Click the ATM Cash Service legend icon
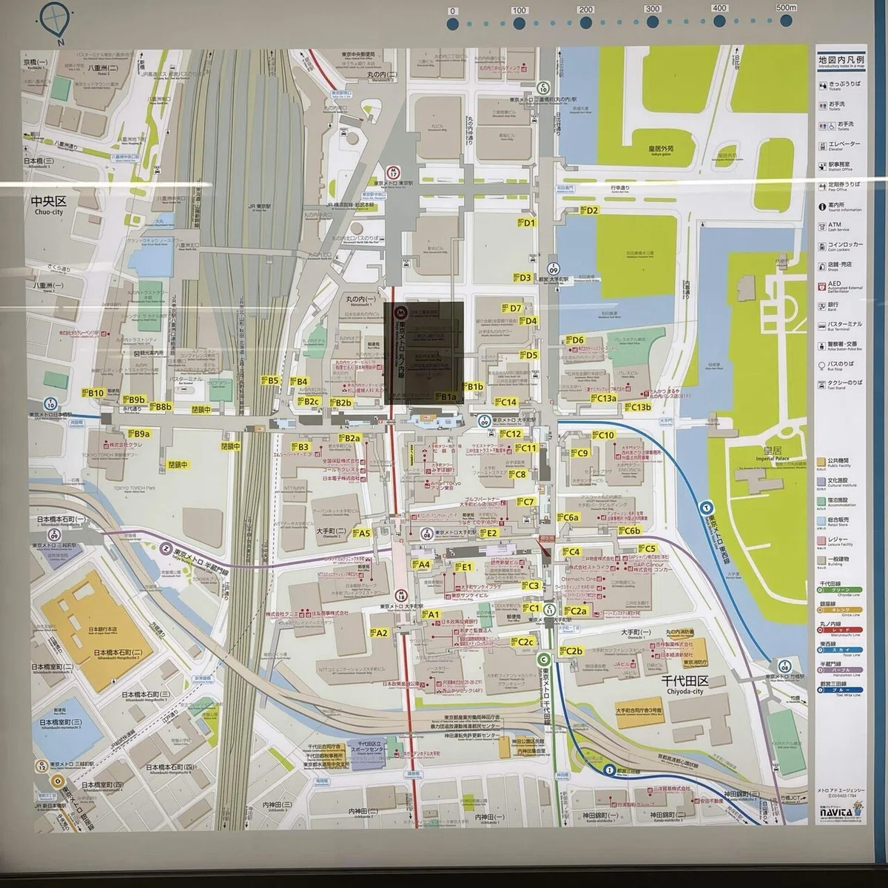888x888 pixels. coord(823,226)
